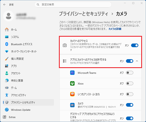146x122 pixels.
Task: Open the user profile avatar
Action: pos(8,16)
